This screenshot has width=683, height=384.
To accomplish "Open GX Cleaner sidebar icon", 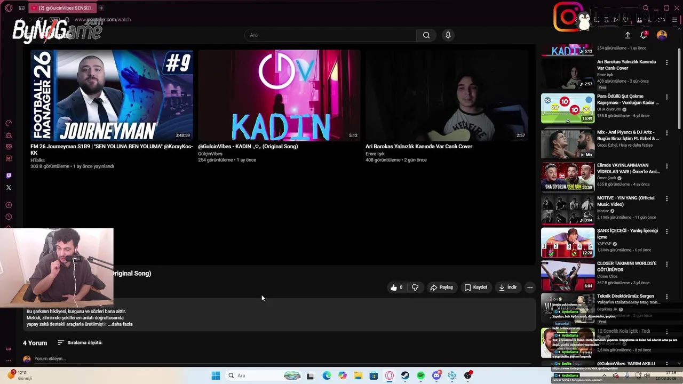I will tap(9, 135).
